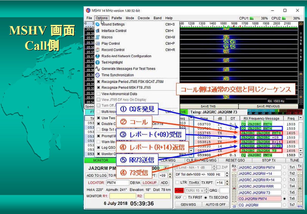Click the Tx3 transmit button
Viewport: 307px width, 214px height.
tap(292, 180)
